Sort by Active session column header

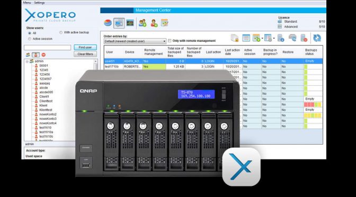click(x=252, y=52)
